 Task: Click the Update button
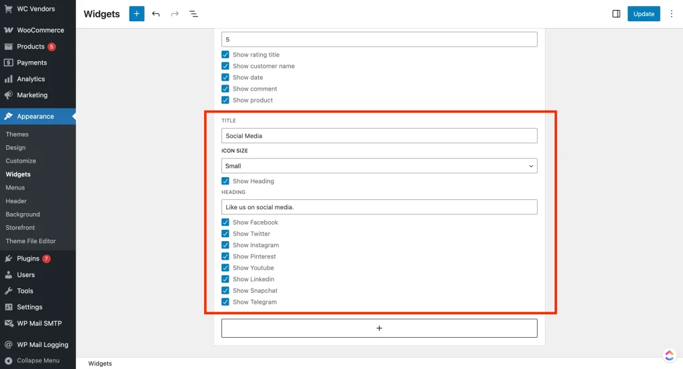[x=643, y=14]
